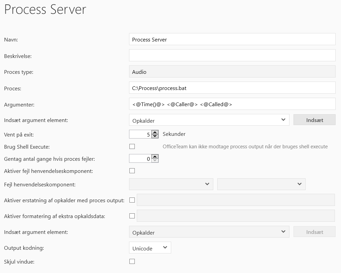Open the upper Indsæt argument element dropdown
The height and width of the screenshot is (273, 341).
tap(209, 120)
